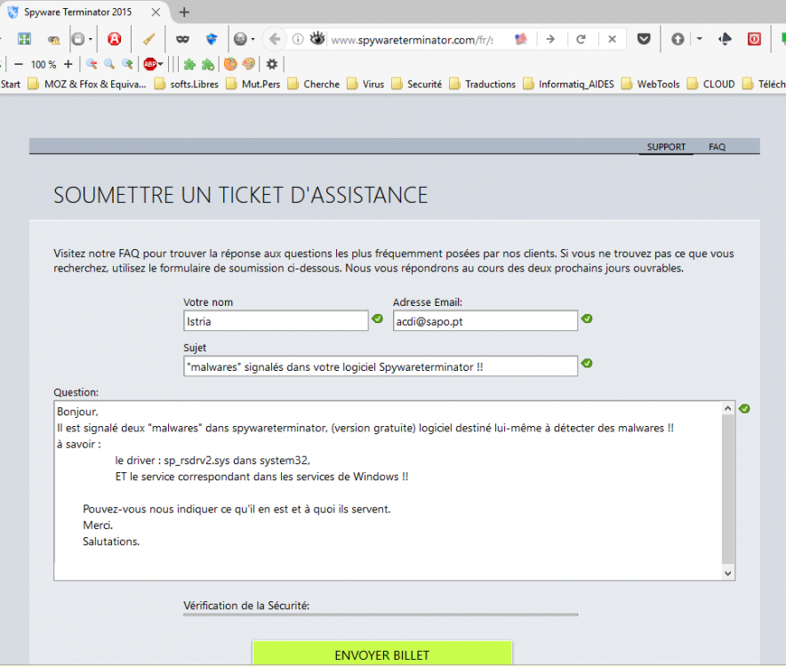The height and width of the screenshot is (667, 786).
Task: Open the gear settings icon in toolbar
Action: (x=272, y=64)
